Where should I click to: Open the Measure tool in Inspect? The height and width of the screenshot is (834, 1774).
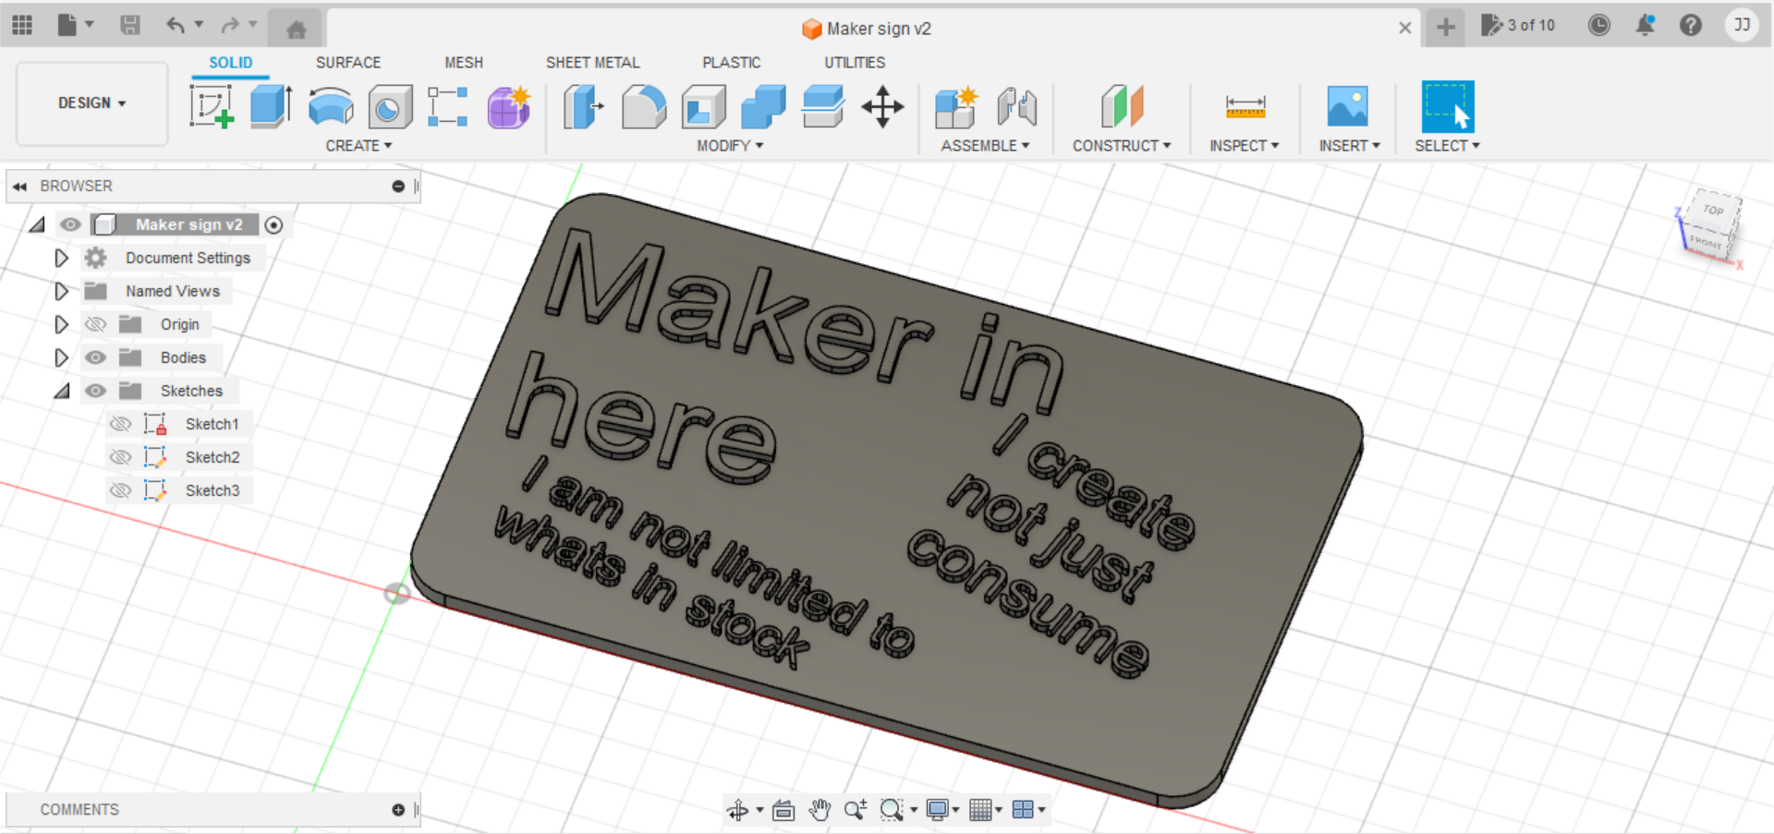tap(1245, 106)
